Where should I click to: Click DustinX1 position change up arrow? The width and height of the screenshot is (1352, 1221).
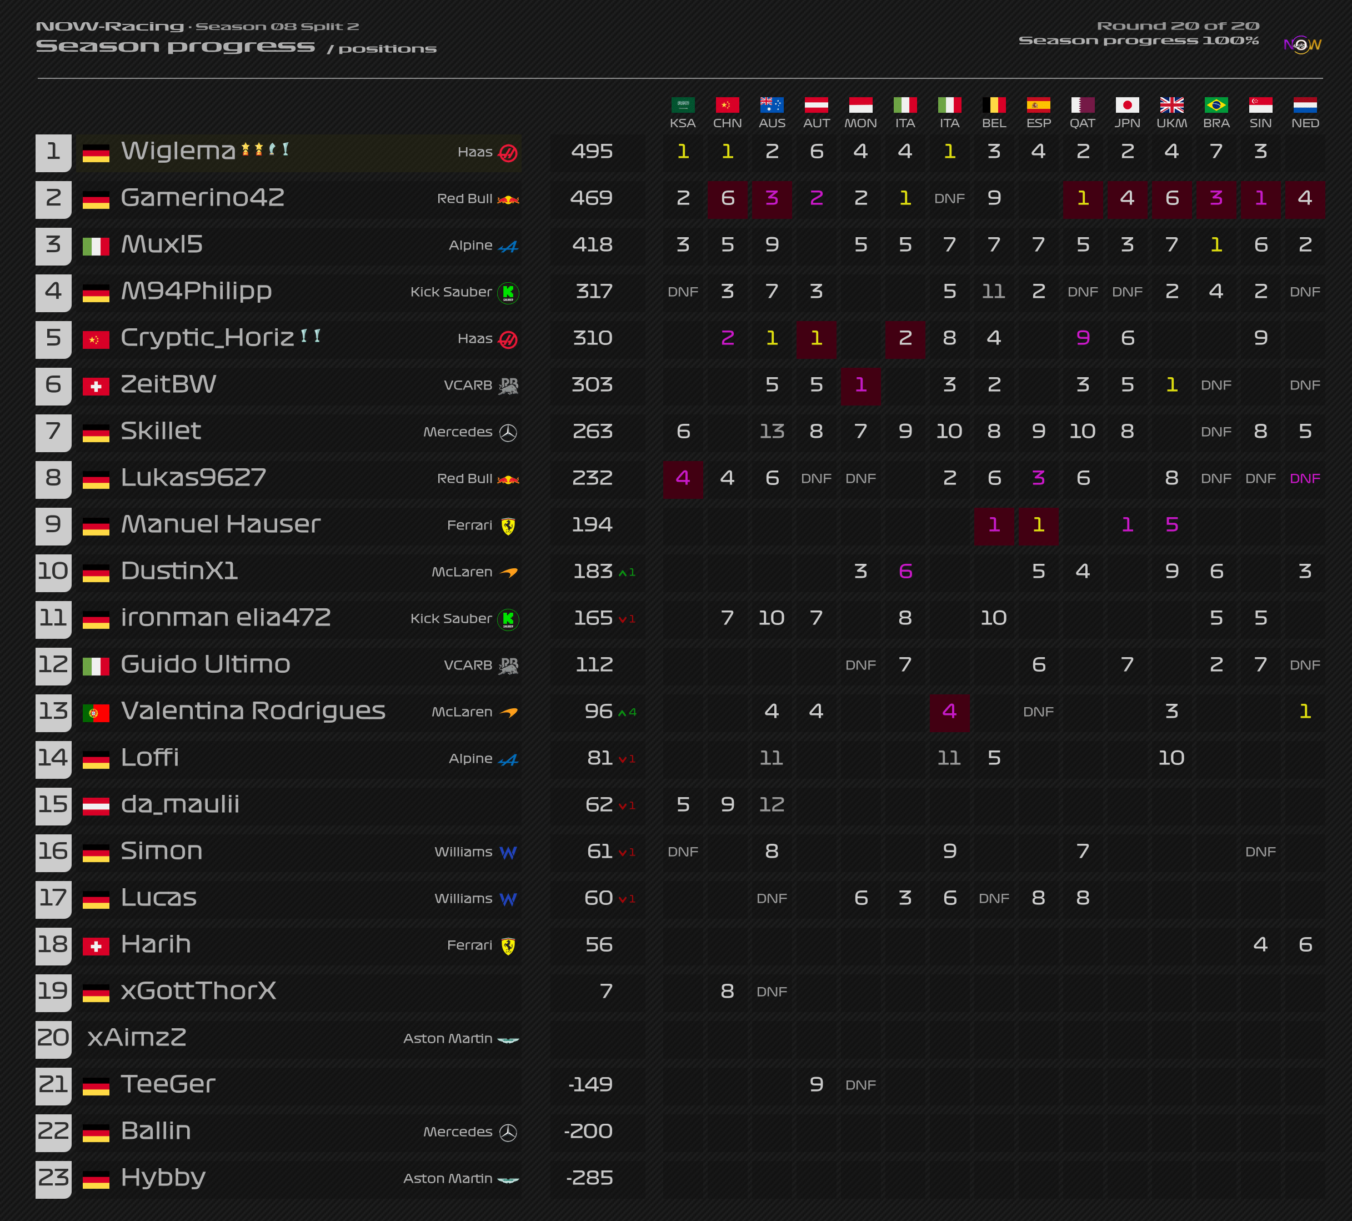(x=623, y=573)
